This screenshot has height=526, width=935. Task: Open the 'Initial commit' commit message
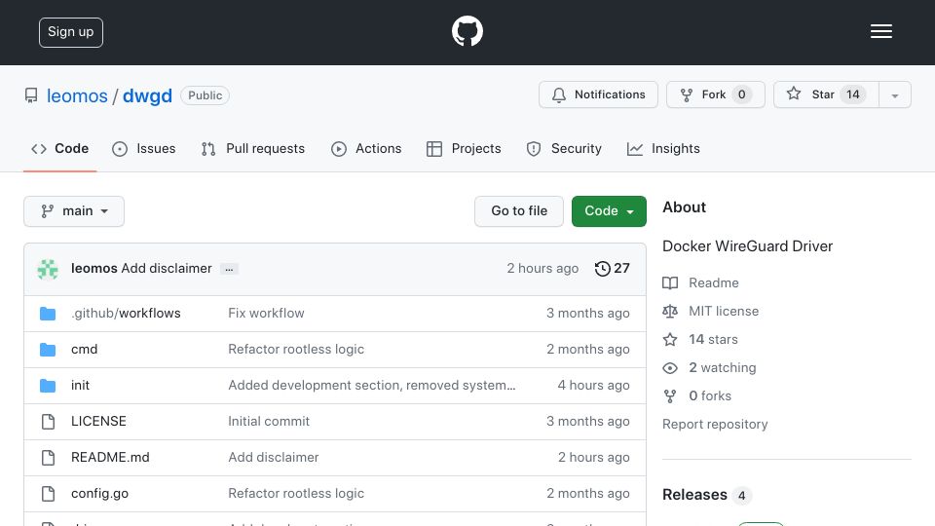tap(269, 421)
